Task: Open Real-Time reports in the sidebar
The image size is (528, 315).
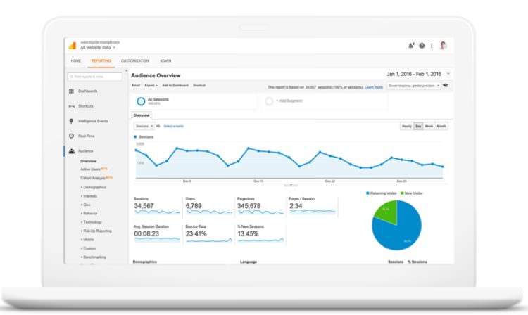Action: pos(87,136)
